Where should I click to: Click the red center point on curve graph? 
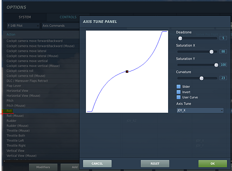pos(127,72)
